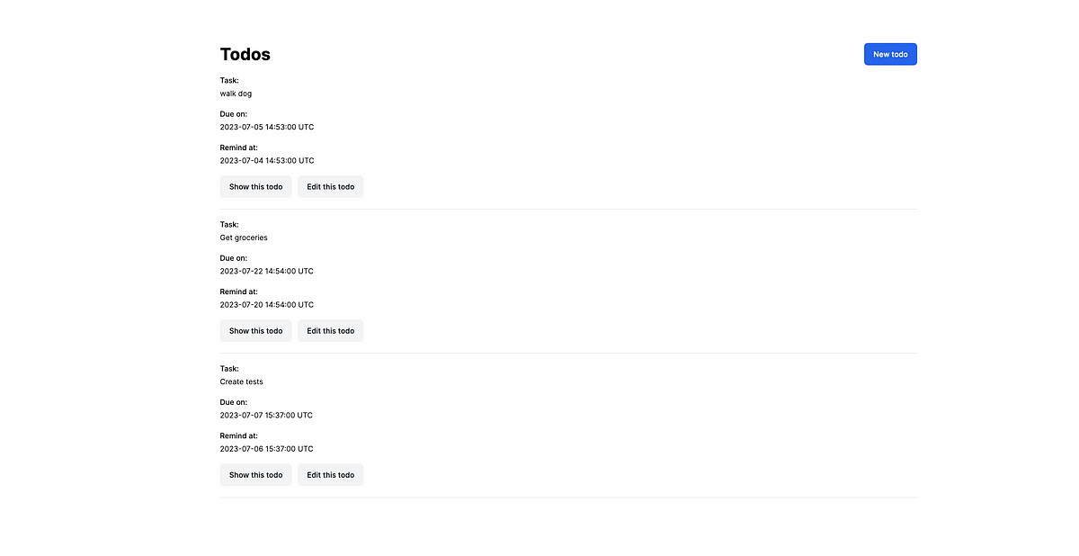Image resolution: width=1079 pixels, height=556 pixels.
Task: Click Due on label in walk dog todo
Action: coord(234,114)
